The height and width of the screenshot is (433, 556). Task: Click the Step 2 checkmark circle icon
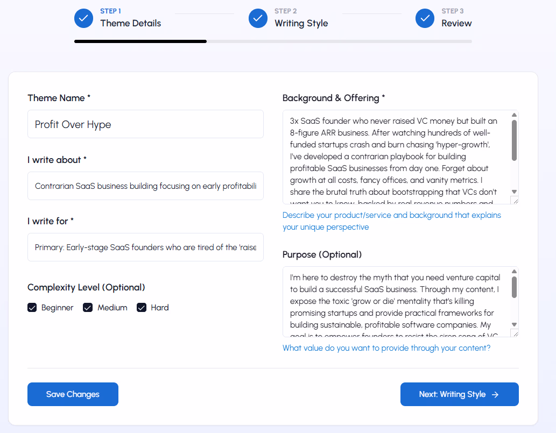point(258,18)
